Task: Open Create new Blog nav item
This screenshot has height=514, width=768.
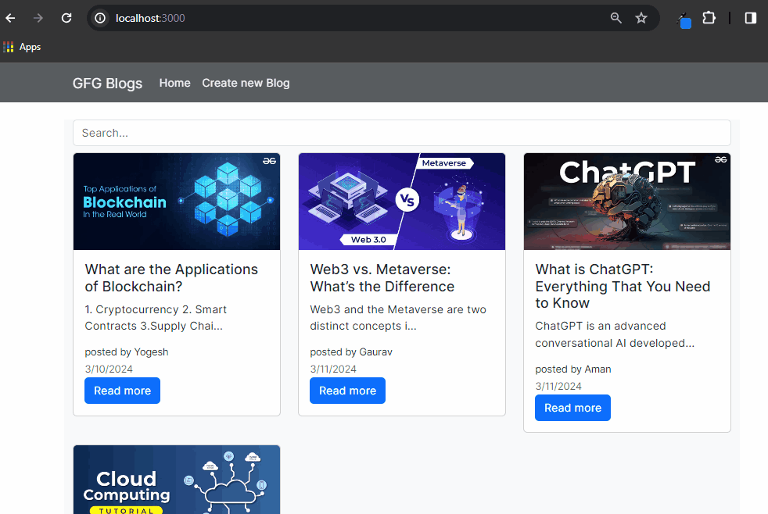Action: pos(246,83)
